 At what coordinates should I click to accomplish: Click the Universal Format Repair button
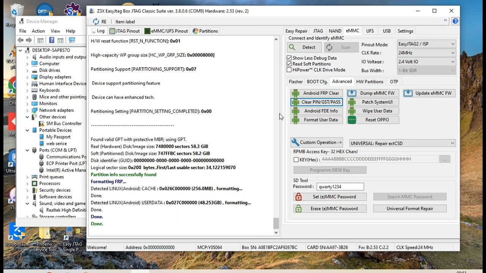point(410,209)
